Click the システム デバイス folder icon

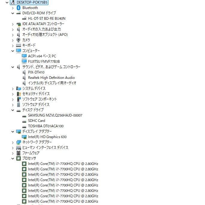pos(19,88)
